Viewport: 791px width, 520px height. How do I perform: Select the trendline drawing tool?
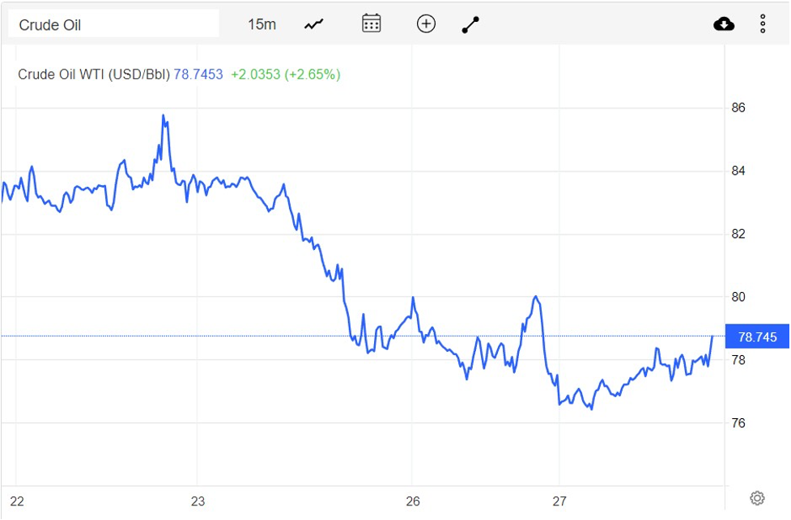[470, 24]
